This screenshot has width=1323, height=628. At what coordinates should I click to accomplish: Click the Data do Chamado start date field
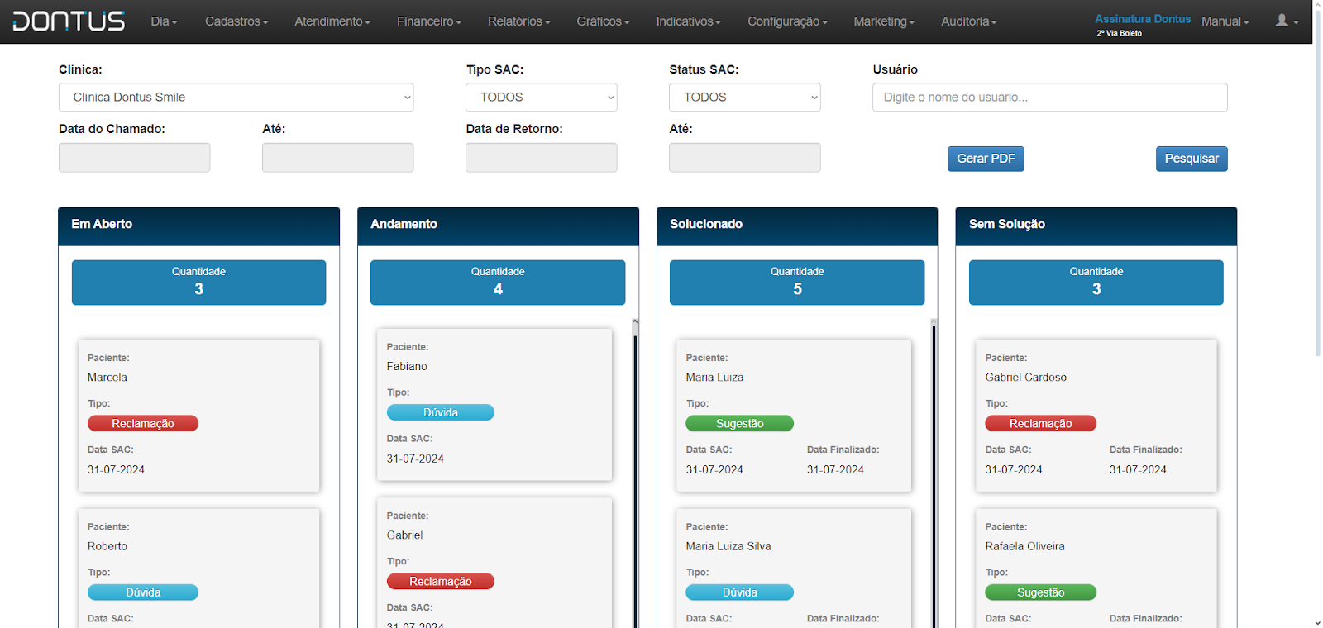pos(134,157)
